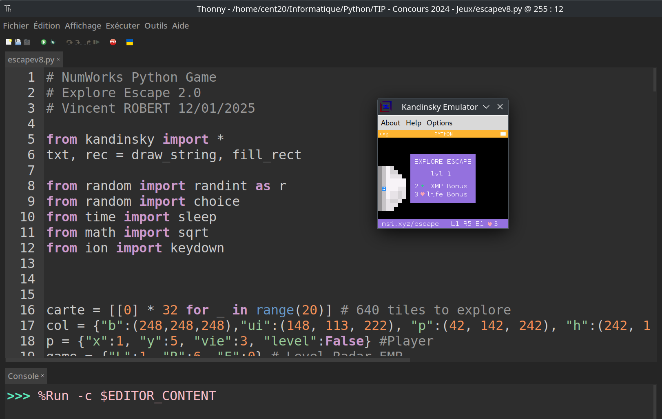Create a new file with toolbar icon
The width and height of the screenshot is (662, 419).
point(9,42)
